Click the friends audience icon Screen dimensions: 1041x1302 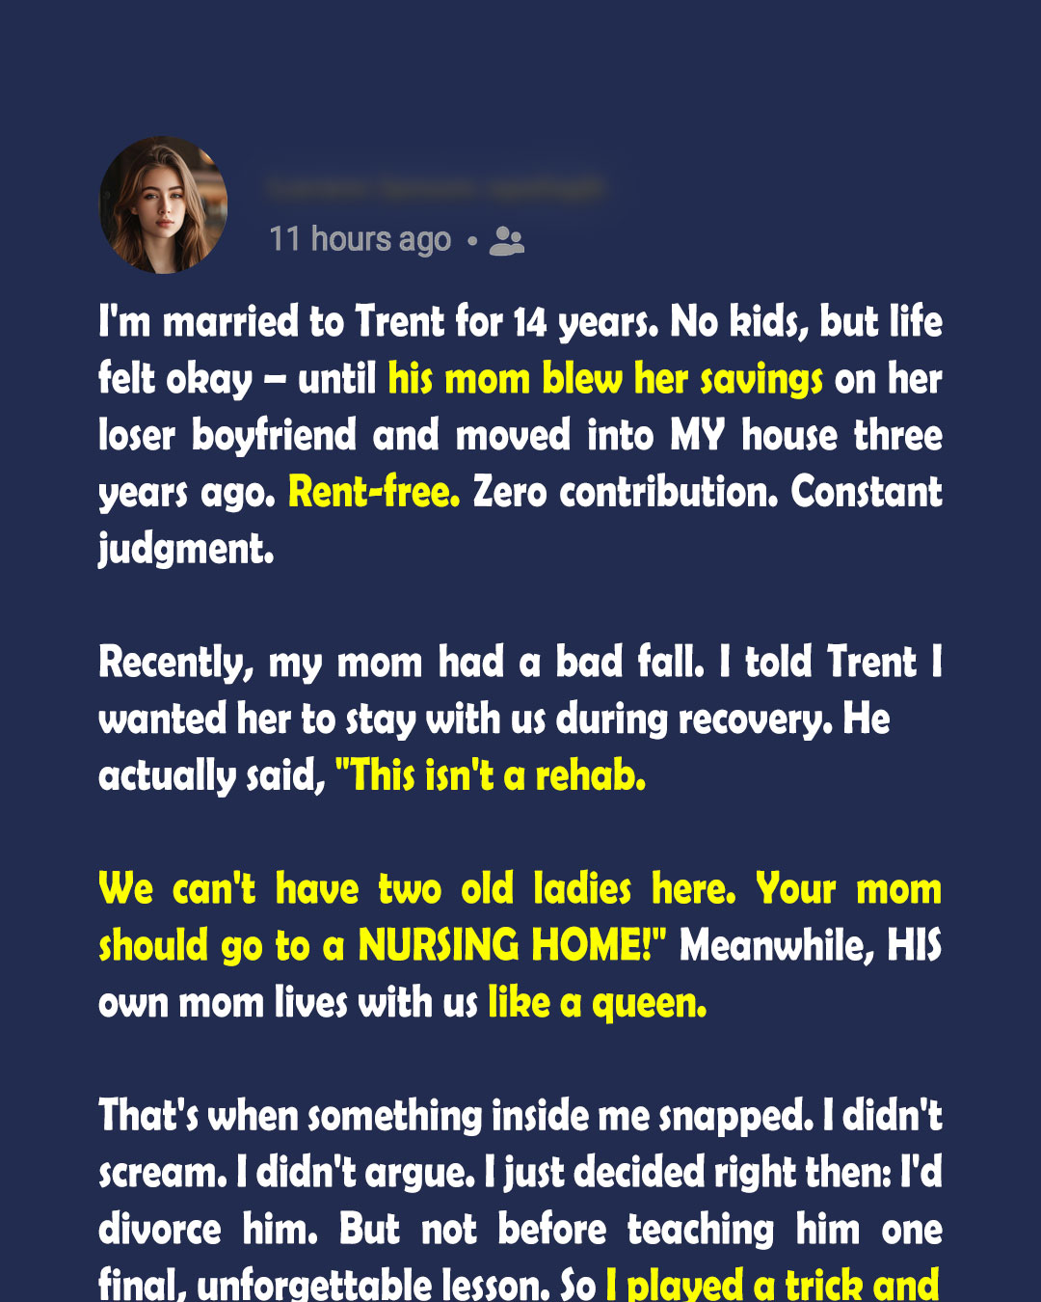506,240
